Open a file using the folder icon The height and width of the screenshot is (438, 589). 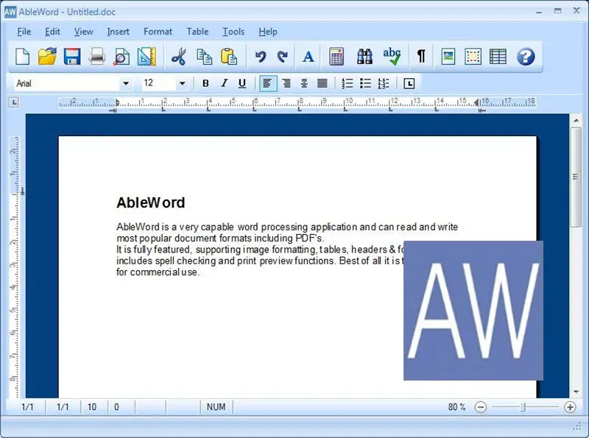47,57
